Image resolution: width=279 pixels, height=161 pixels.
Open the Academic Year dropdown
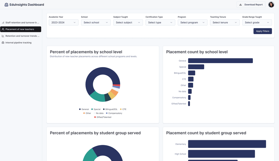click(63, 23)
